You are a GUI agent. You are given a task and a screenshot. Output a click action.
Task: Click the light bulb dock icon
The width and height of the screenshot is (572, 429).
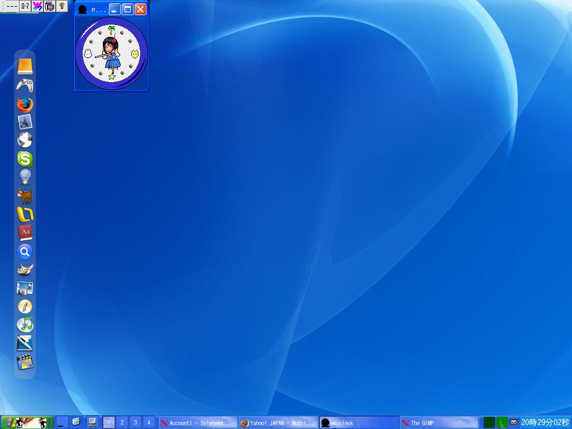25,177
